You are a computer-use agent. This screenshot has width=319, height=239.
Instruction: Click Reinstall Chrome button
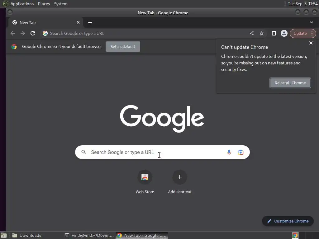tap(290, 83)
